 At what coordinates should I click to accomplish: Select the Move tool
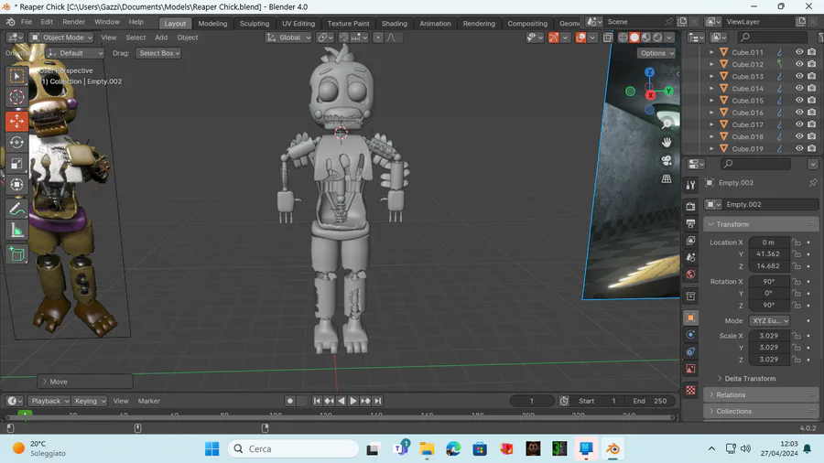[16, 122]
